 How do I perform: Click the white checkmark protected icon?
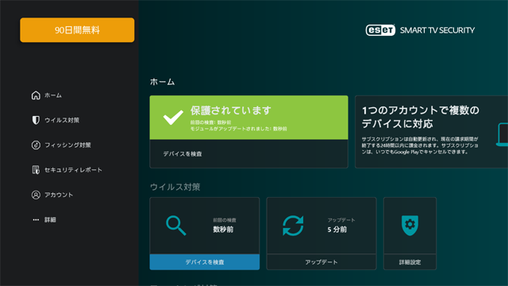tap(173, 118)
